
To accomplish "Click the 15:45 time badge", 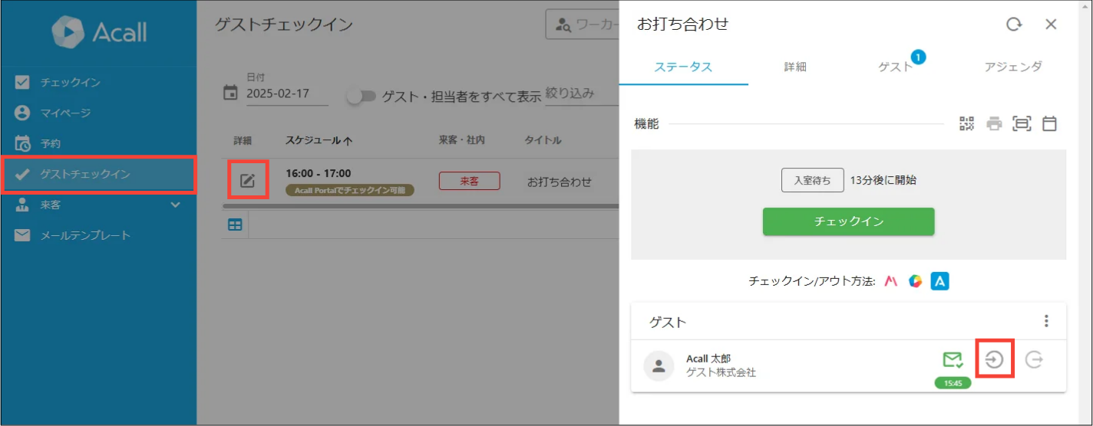I will pyautogui.click(x=953, y=383).
